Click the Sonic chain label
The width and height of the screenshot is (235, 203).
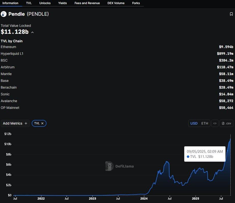5,94
